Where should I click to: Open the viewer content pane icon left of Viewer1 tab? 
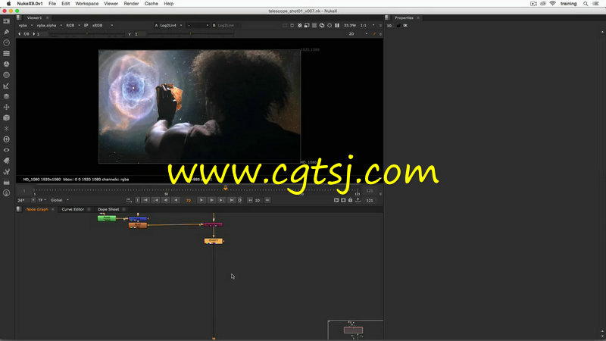pos(19,17)
